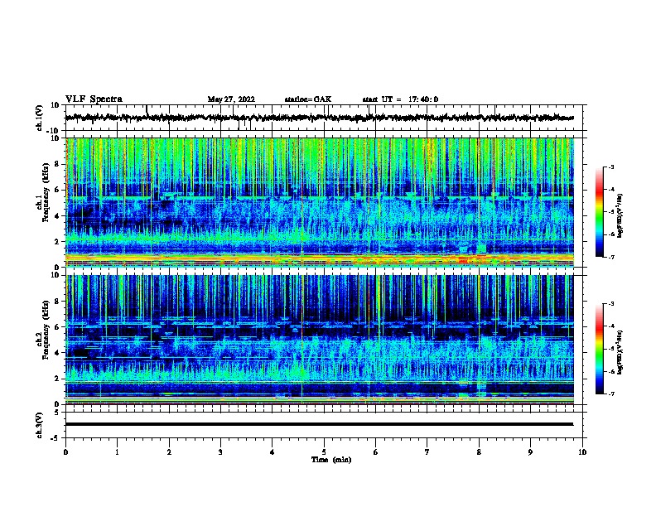Click the lower colorbar's log(PSD) label
The image size is (656, 507).
click(620, 352)
